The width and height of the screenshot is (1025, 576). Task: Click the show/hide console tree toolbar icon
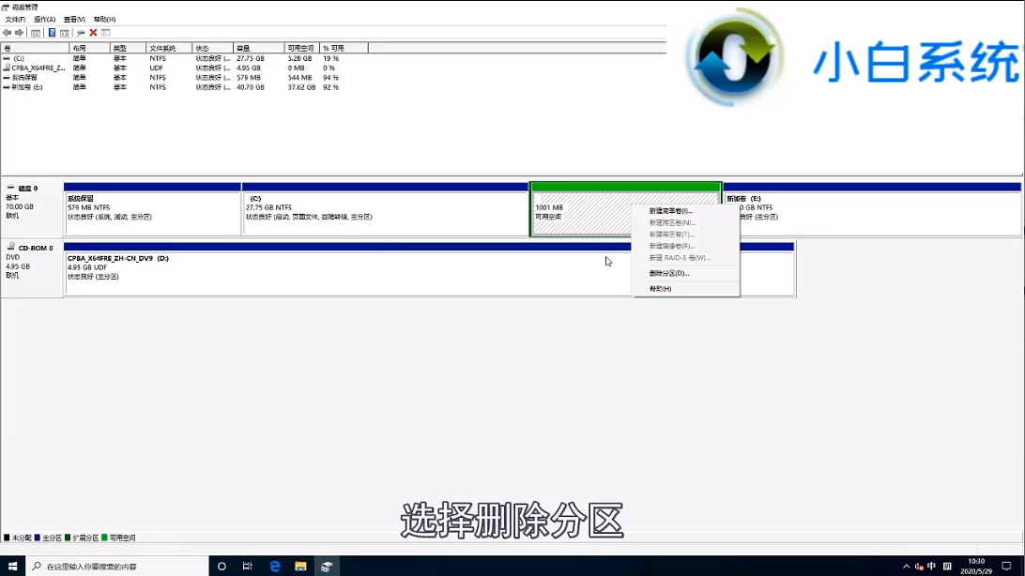pos(36,33)
